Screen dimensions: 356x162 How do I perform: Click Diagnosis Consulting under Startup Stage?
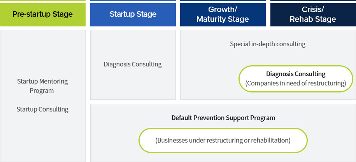click(x=133, y=64)
